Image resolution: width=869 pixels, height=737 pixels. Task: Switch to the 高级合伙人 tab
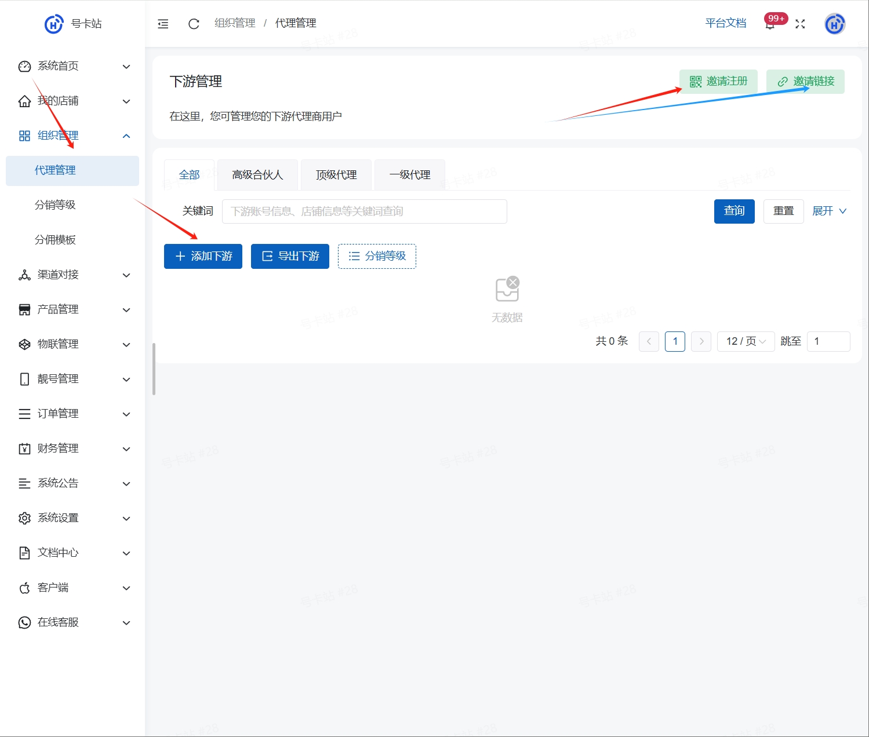pos(257,175)
